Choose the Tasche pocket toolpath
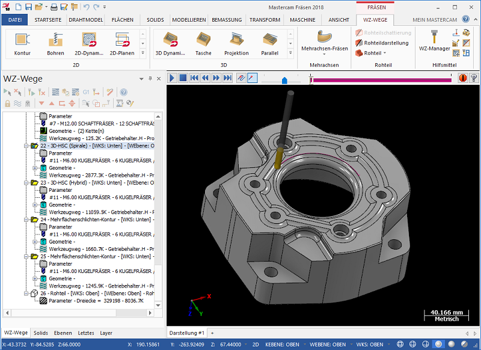This screenshot has width=481, height=350. click(203, 44)
